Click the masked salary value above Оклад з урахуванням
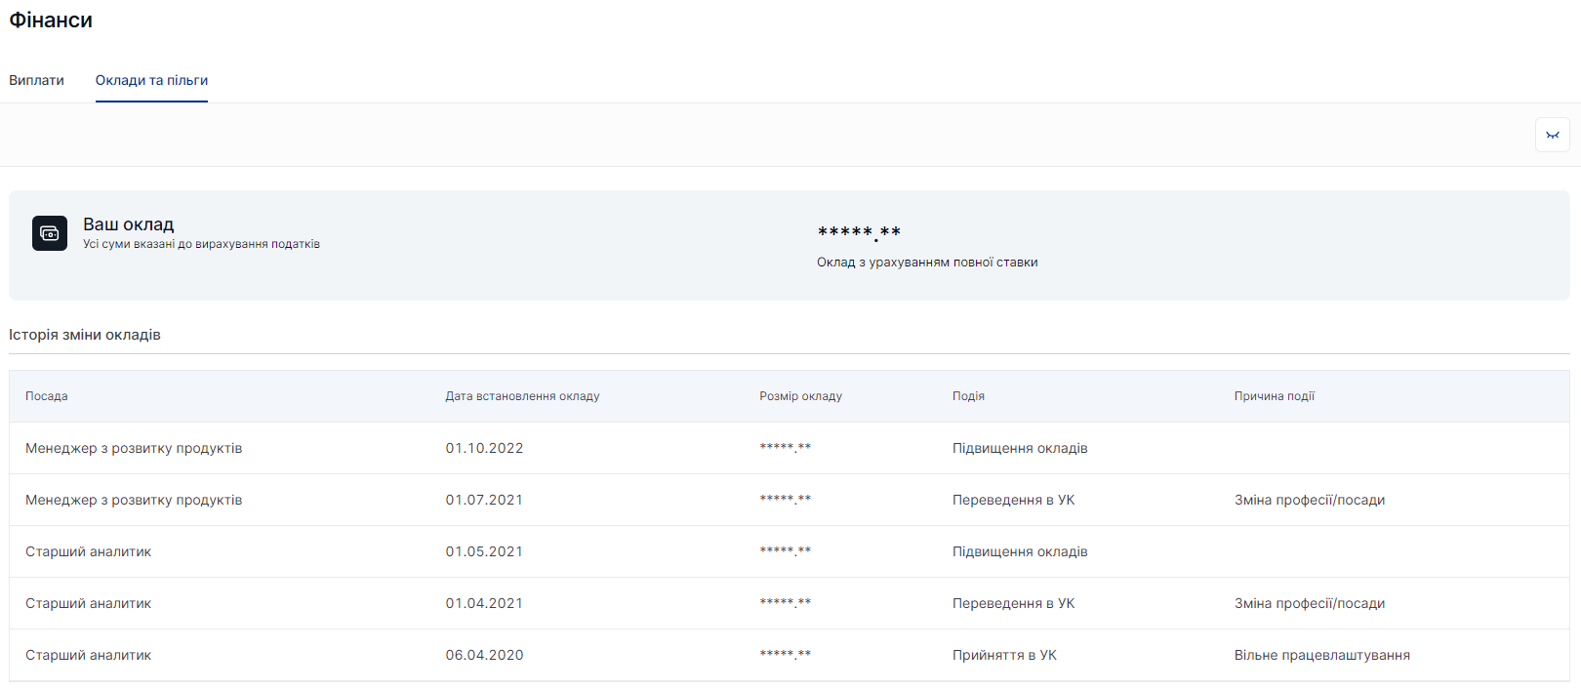The width and height of the screenshot is (1581, 690). click(859, 232)
